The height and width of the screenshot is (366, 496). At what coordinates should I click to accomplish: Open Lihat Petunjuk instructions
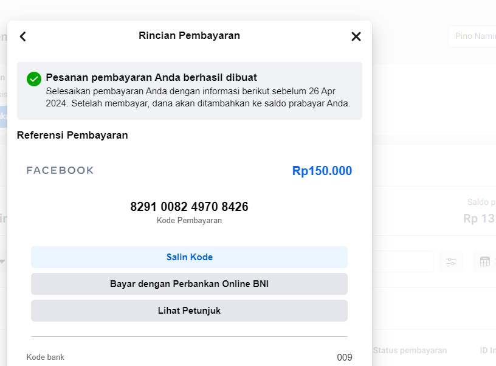click(x=189, y=311)
